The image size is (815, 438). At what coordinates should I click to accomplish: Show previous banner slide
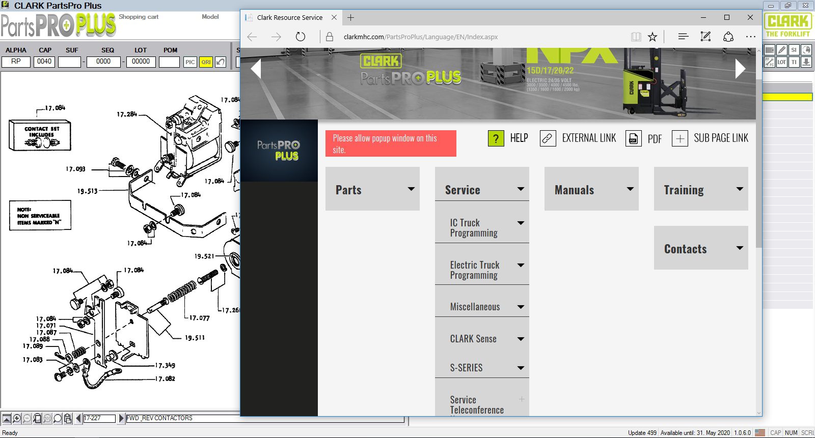(256, 69)
